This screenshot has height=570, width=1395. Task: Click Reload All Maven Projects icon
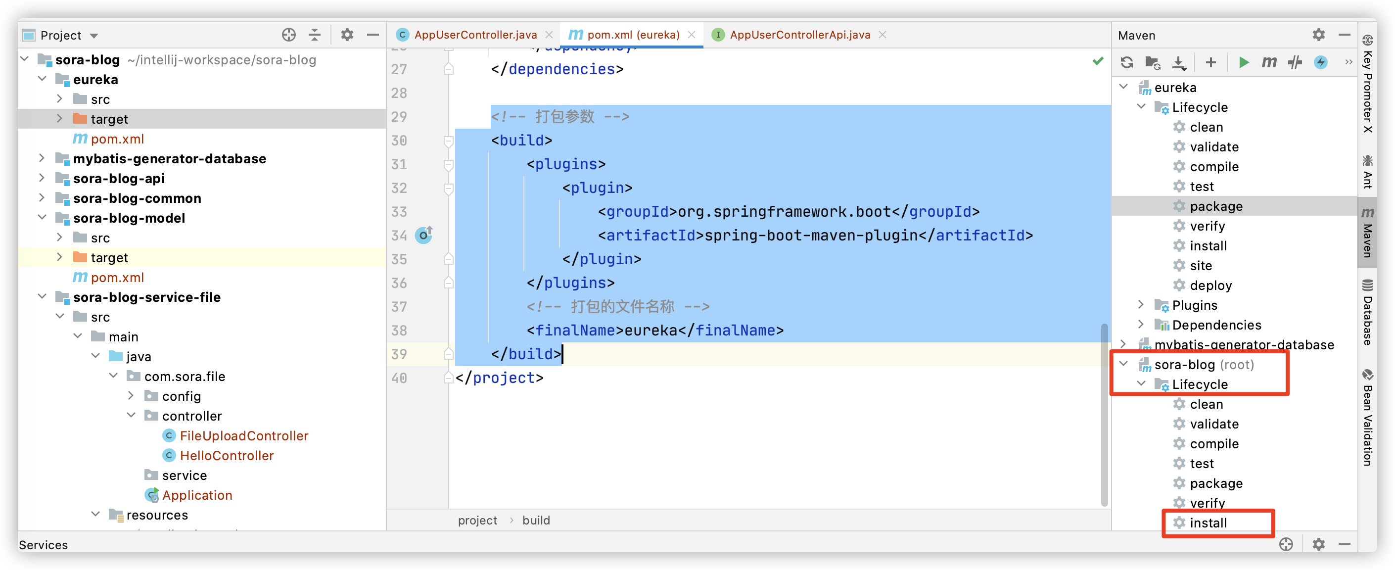coord(1127,62)
